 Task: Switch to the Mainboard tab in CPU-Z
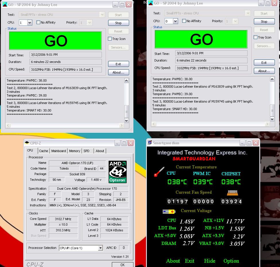pos(59,151)
